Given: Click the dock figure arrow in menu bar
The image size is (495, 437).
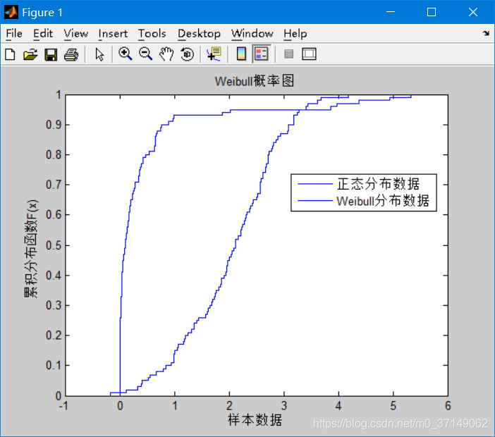Looking at the screenshot, I should point(486,33).
